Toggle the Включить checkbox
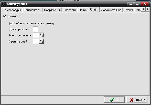Screen dimensions: 151x105 point(5,16)
